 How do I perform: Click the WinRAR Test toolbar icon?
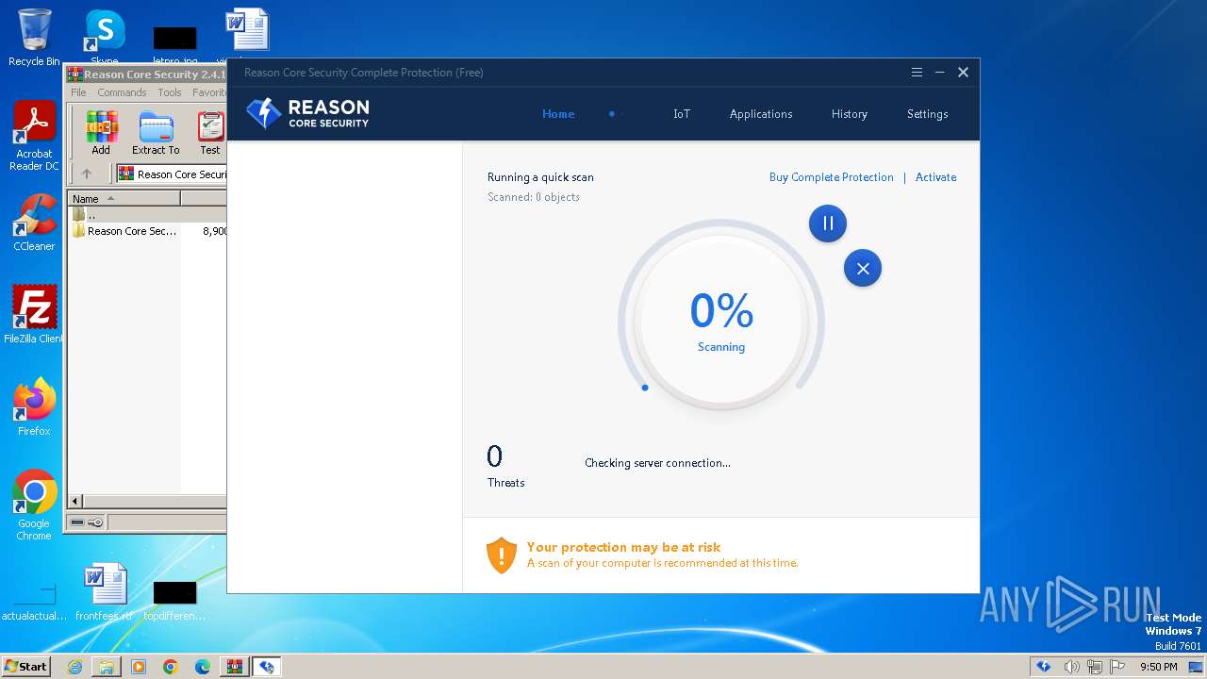click(210, 133)
